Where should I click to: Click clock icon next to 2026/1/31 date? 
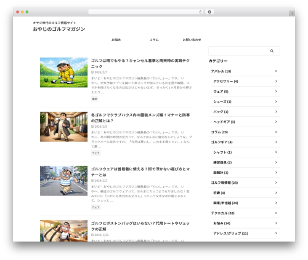(92, 235)
